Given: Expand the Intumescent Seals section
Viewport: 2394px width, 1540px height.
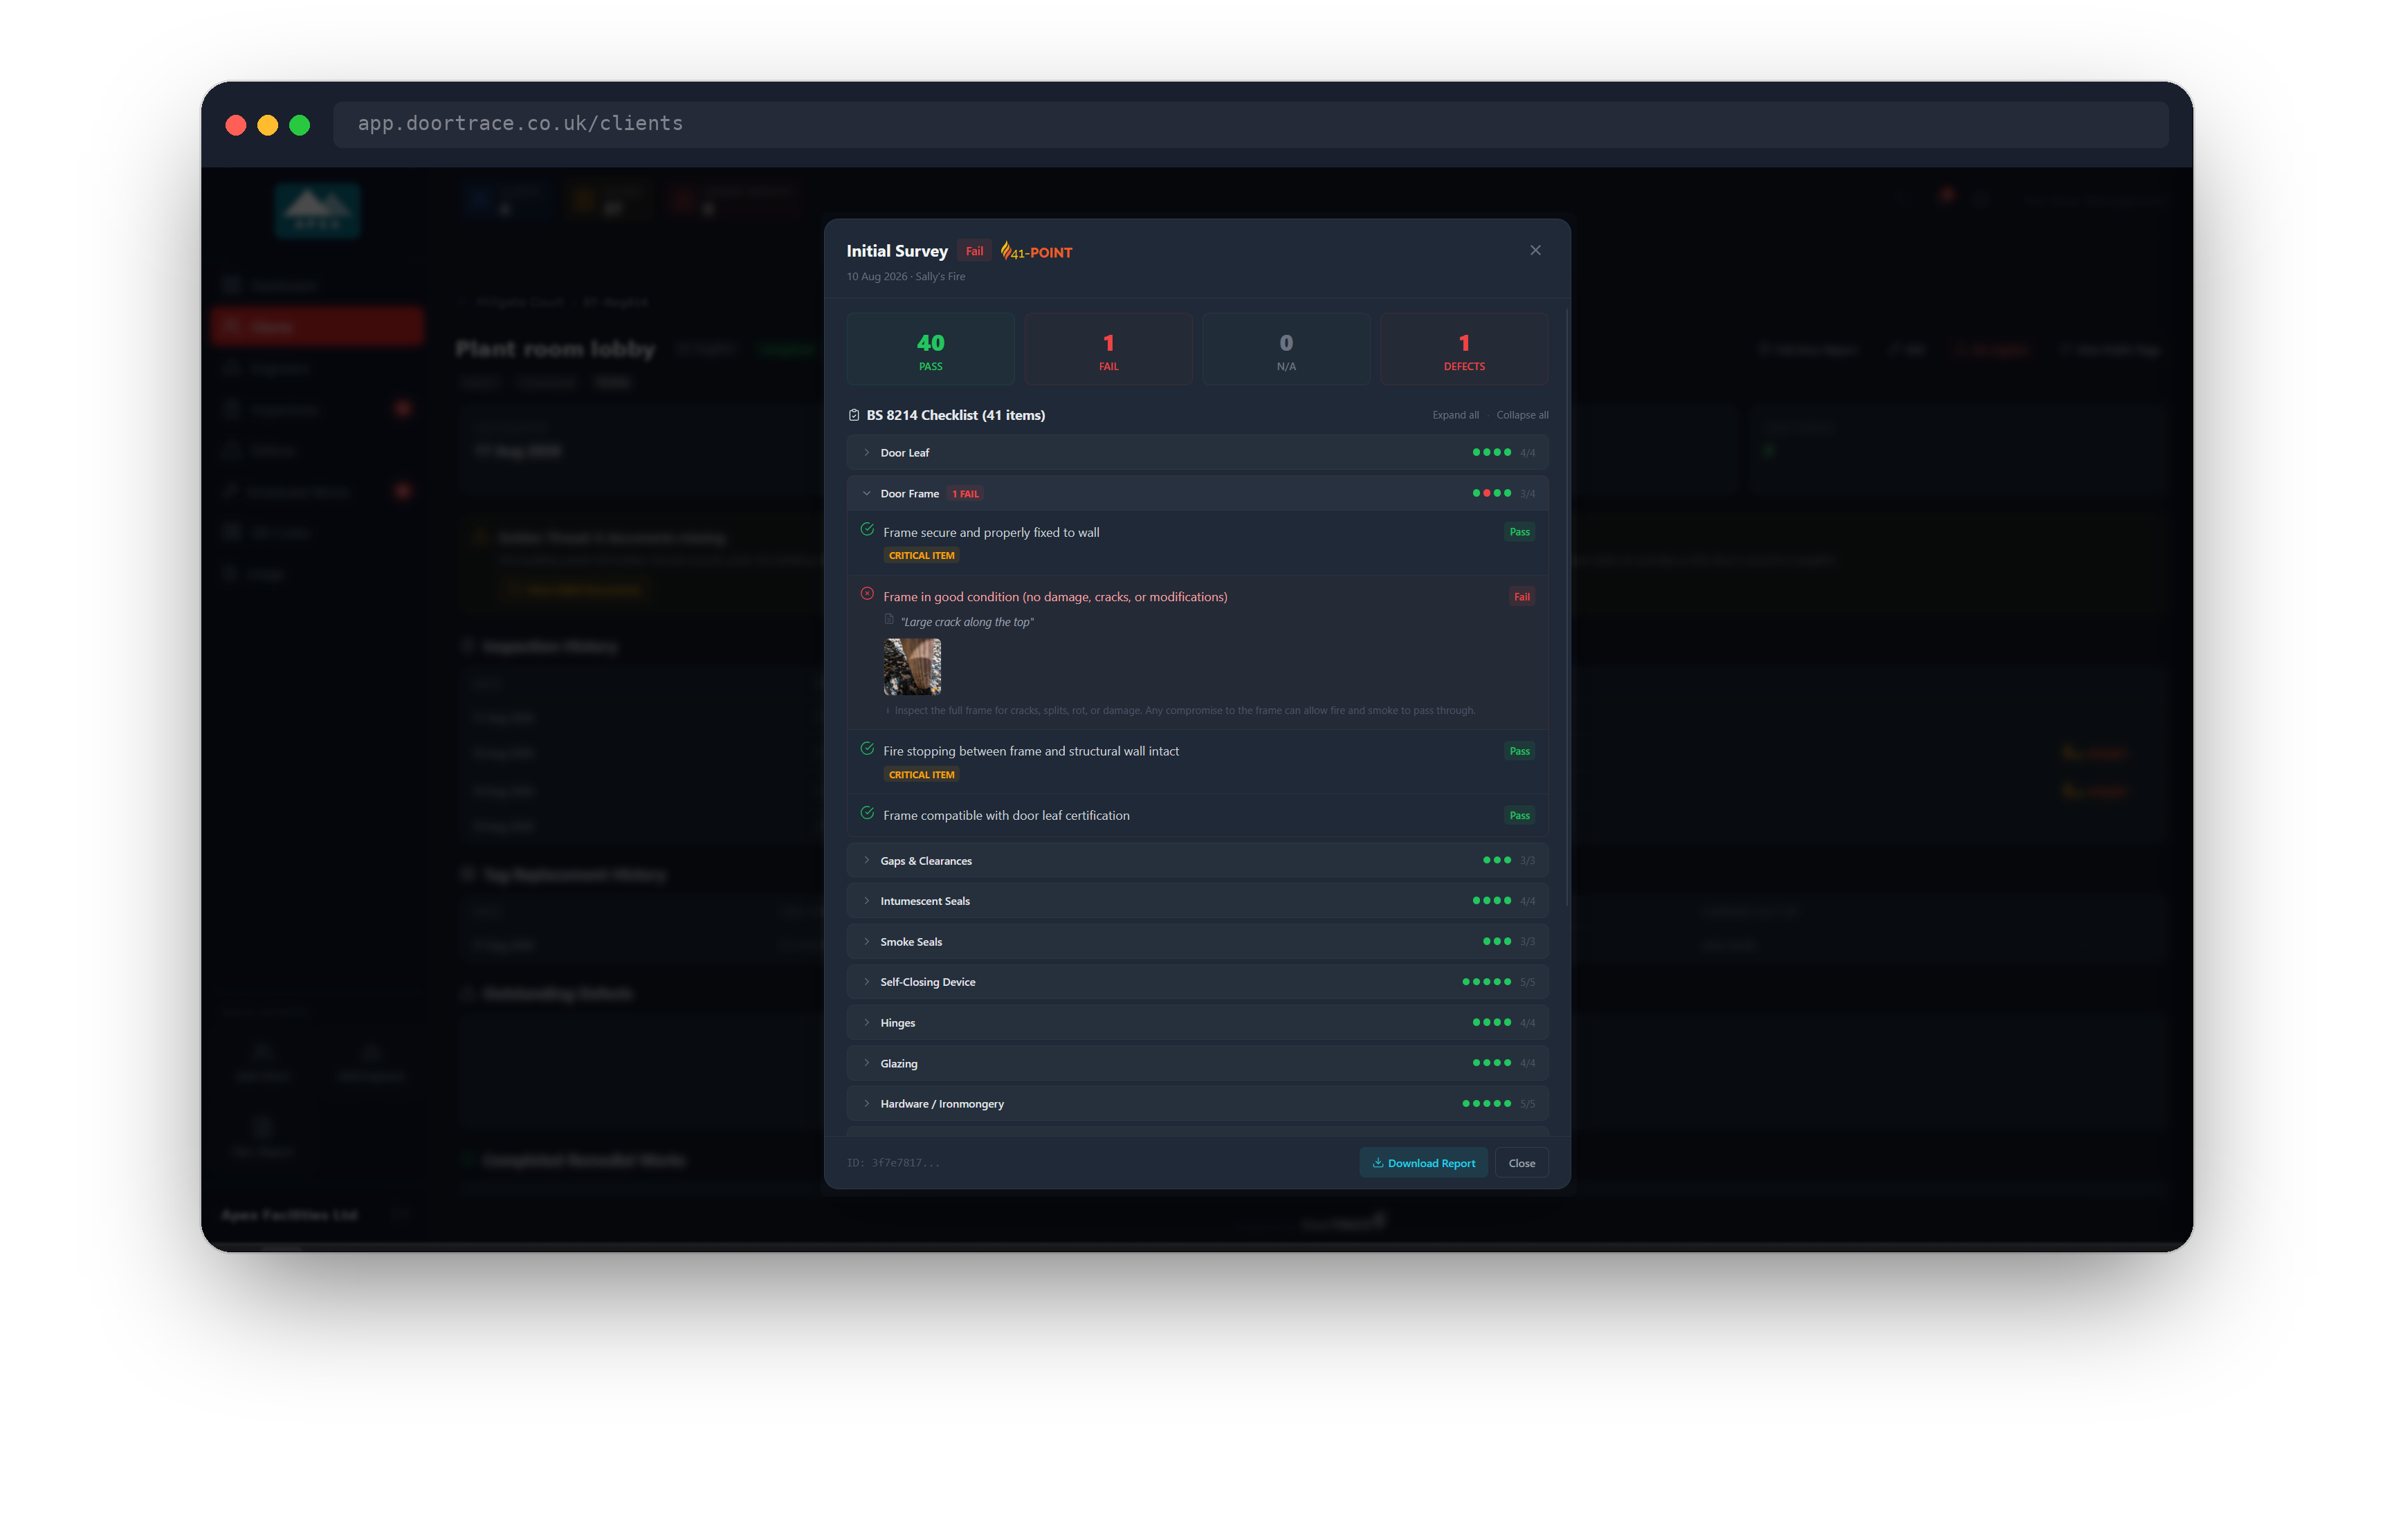Looking at the screenshot, I should [1197, 901].
